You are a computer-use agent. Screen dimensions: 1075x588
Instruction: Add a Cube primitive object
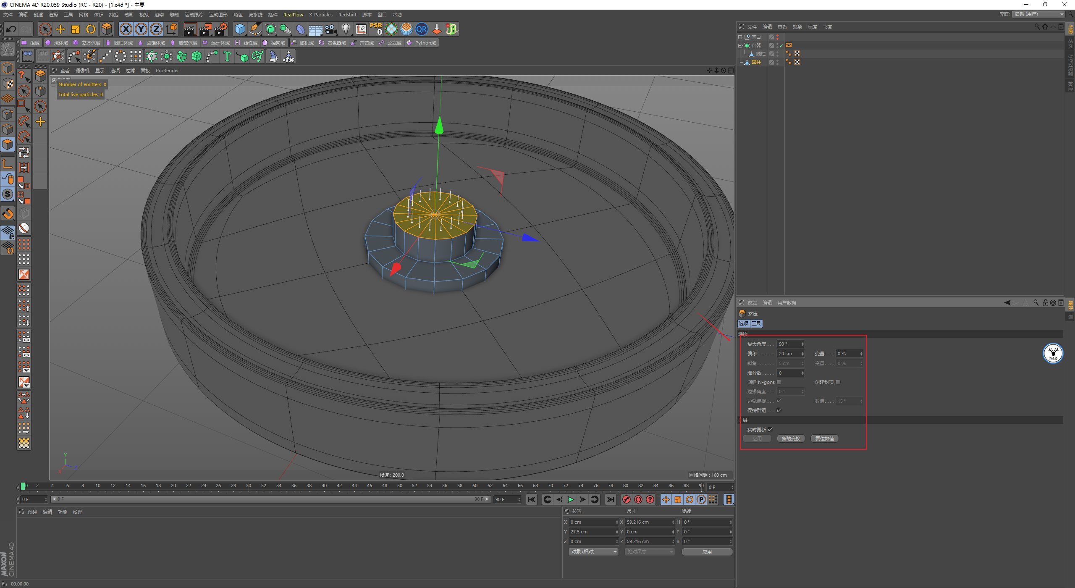(x=240, y=29)
